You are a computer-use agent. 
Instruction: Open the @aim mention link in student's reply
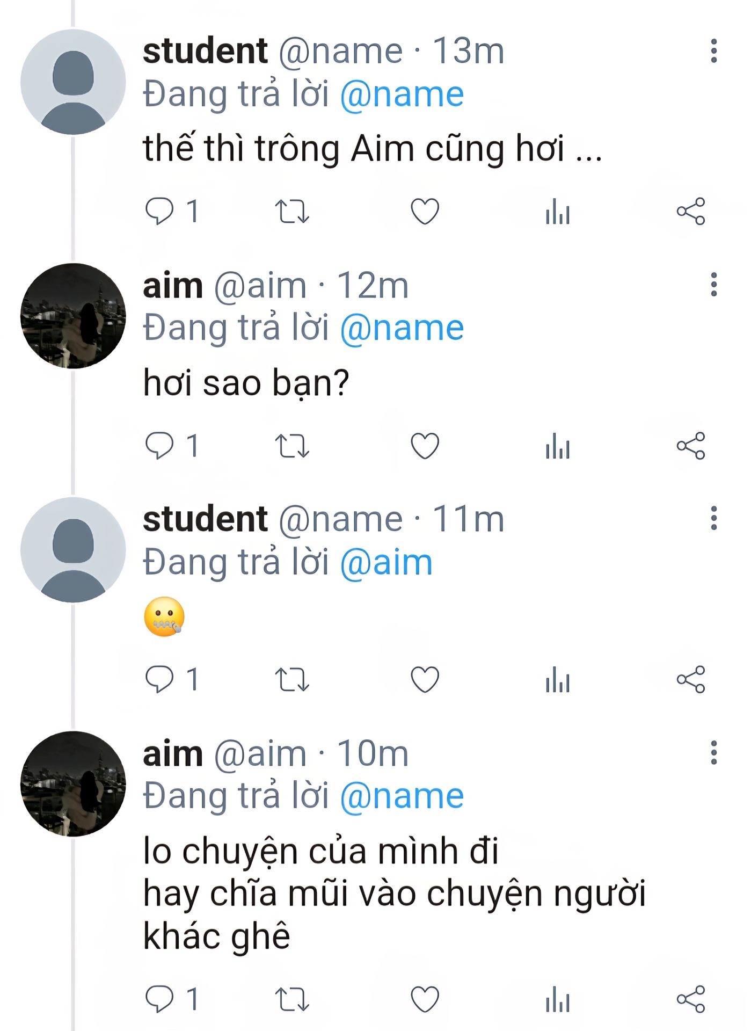click(x=387, y=563)
